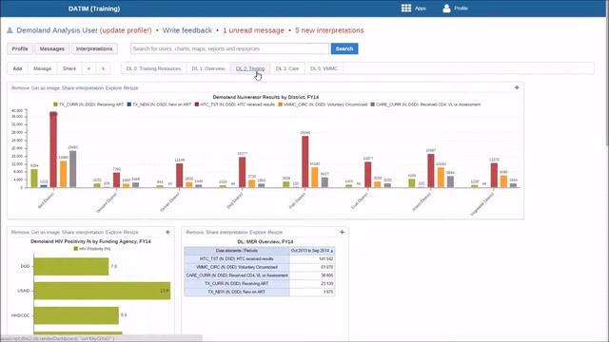609x342 pixels.
Task: Click the Profile button
Action: tap(20, 48)
